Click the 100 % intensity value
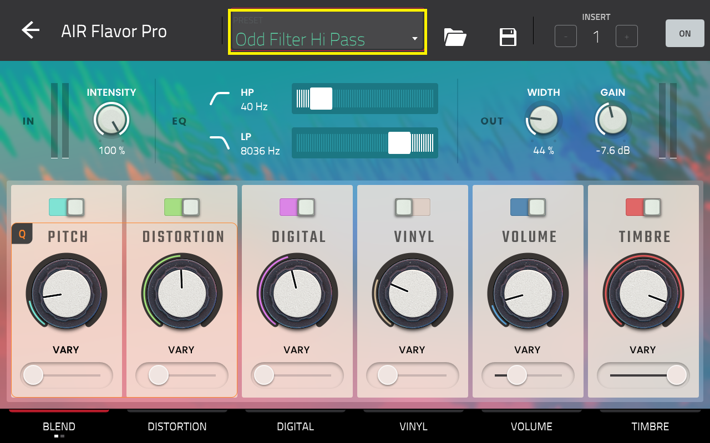Viewport: 710px width, 443px height. tap(111, 151)
